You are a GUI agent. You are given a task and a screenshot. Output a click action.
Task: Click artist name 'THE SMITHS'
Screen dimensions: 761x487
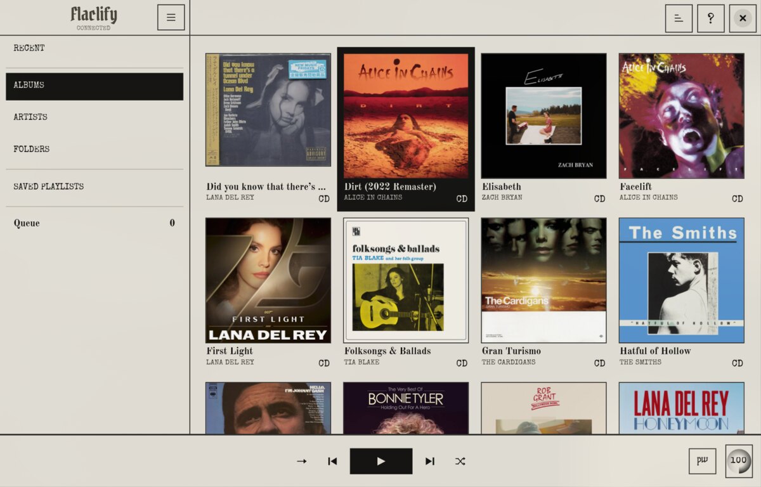pyautogui.click(x=641, y=362)
